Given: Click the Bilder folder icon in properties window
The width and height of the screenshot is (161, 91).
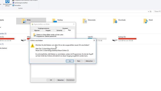Looking at the screenshot, I should click(35, 35).
